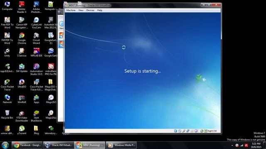The width and height of the screenshot is (266, 149).
Task: Select the MPLAB IDE desktop icon
Action: 36,53
